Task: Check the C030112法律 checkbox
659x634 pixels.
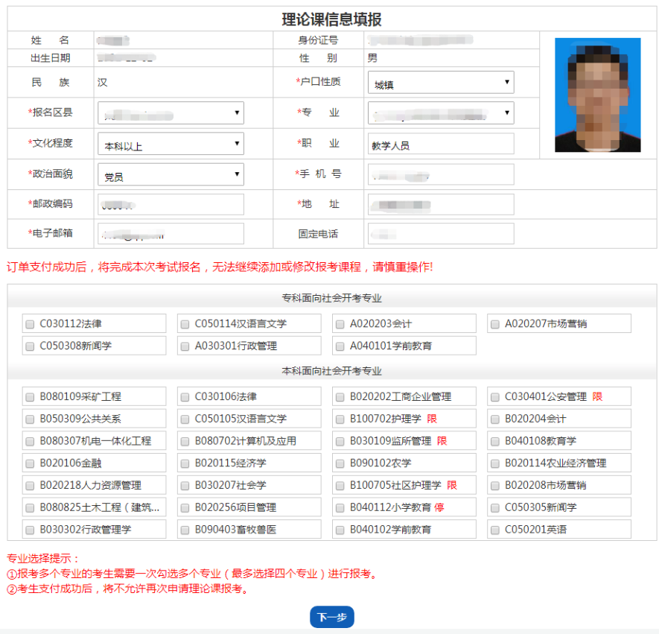Action: pyautogui.click(x=31, y=324)
